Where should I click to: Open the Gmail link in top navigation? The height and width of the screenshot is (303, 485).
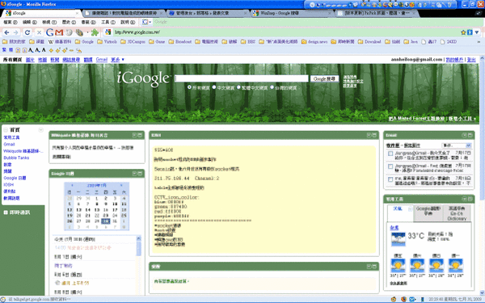102,59
